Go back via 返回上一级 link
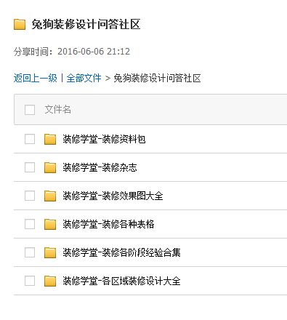287x320 pixels. (36, 78)
